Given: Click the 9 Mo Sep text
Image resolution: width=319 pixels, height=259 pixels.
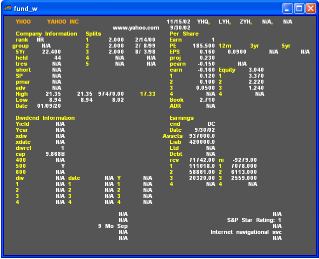Looking at the screenshot, I should pyautogui.click(x=113, y=226).
